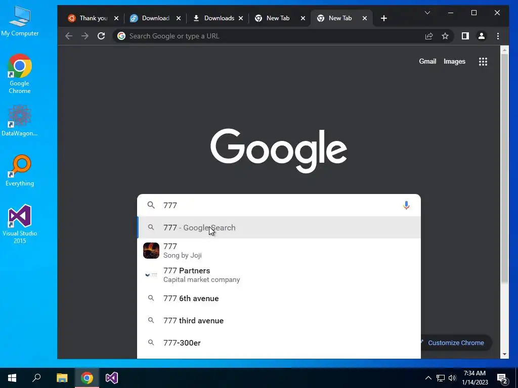This screenshot has height=388, width=518.
Task: Click the browser forward arrow
Action: [x=85, y=36]
